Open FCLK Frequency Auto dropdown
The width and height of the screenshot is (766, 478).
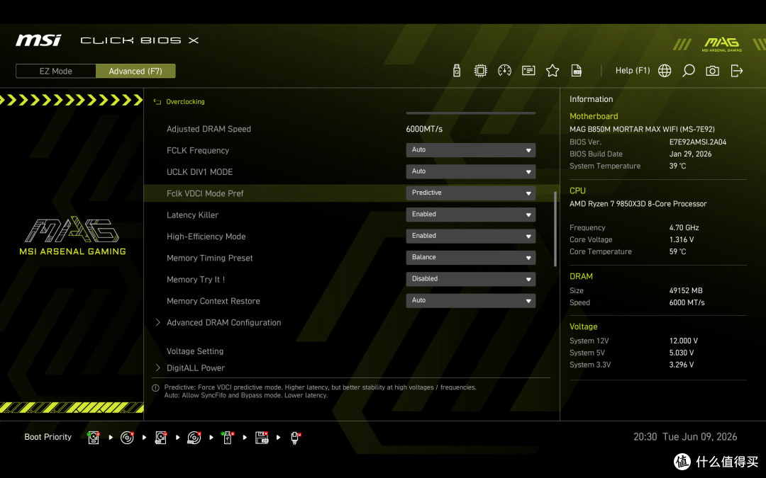(470, 150)
